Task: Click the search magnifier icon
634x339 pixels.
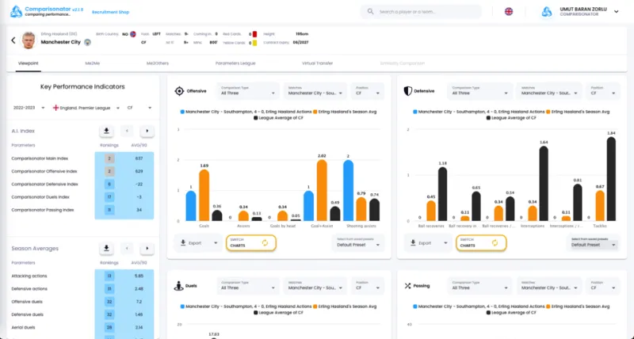Action: [x=370, y=11]
